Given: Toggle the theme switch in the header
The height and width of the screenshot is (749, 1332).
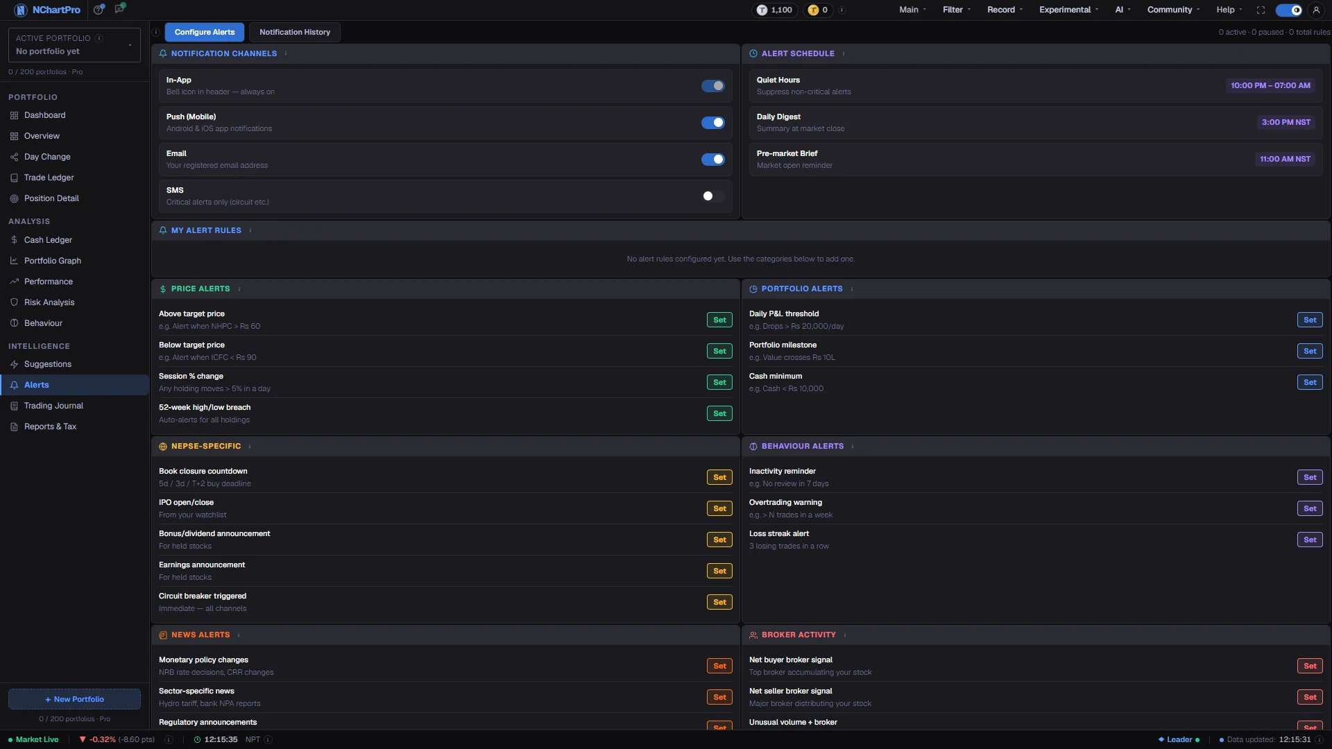Looking at the screenshot, I should click(x=1289, y=10).
